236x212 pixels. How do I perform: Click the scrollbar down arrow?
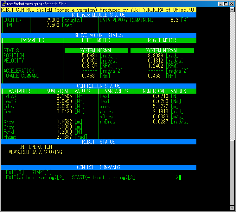click(x=232, y=208)
